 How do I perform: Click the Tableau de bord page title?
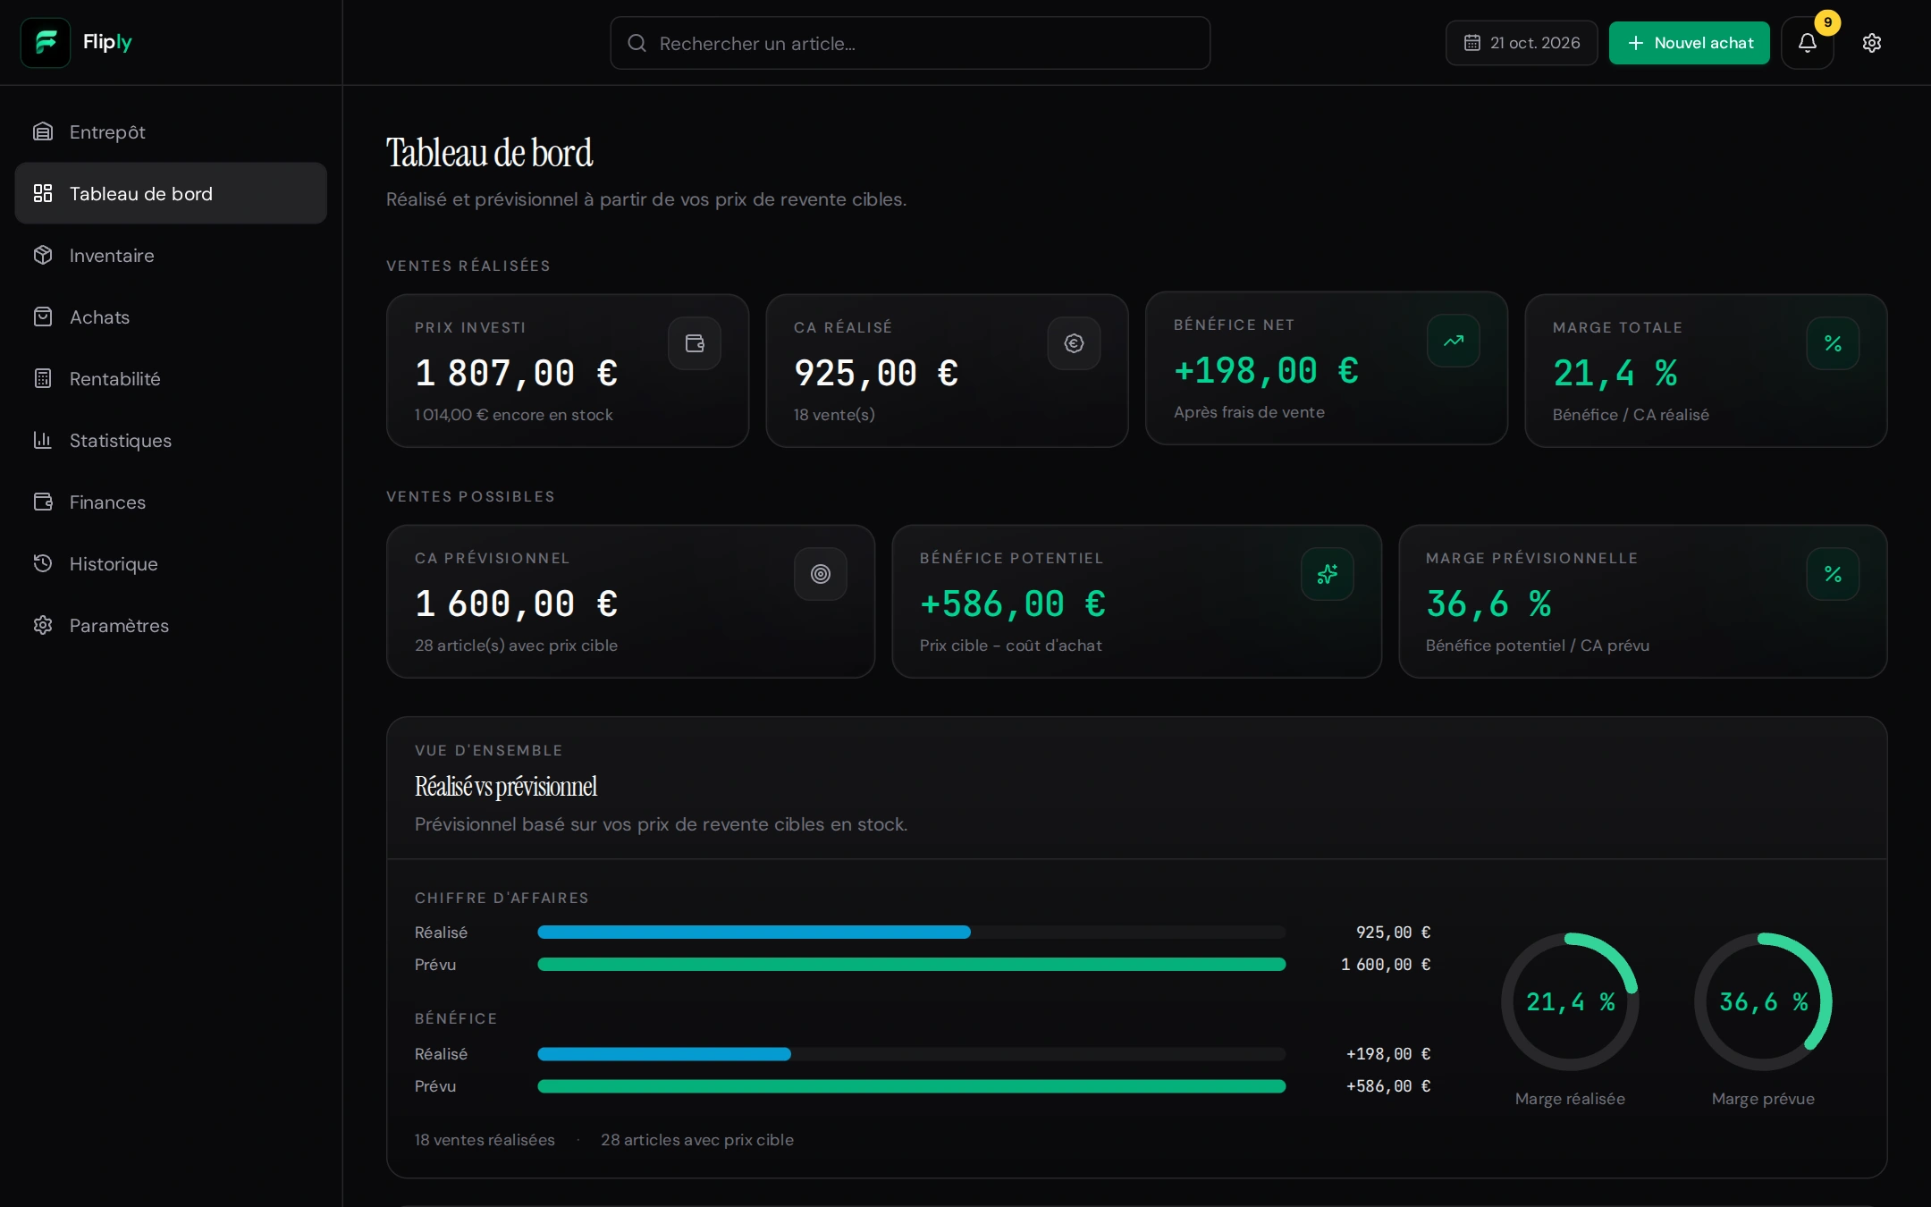489,153
